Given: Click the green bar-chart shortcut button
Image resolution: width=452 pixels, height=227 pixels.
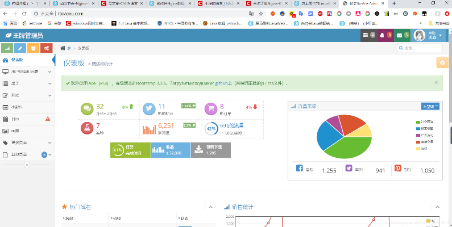Looking at the screenshot, I should pyautogui.click(x=9, y=48).
